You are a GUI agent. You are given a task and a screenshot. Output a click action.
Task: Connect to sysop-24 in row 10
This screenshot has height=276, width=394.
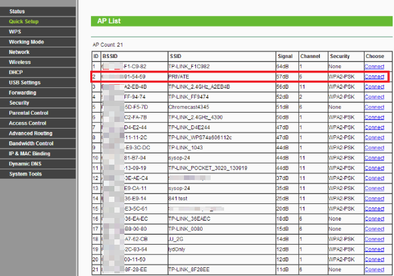375,158
